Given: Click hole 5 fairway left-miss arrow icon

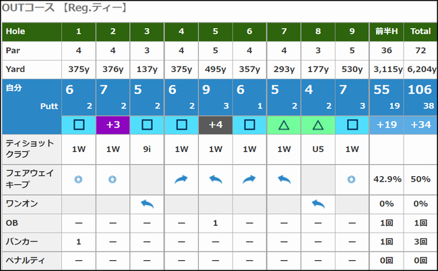Looking at the screenshot, I should 215,180.
